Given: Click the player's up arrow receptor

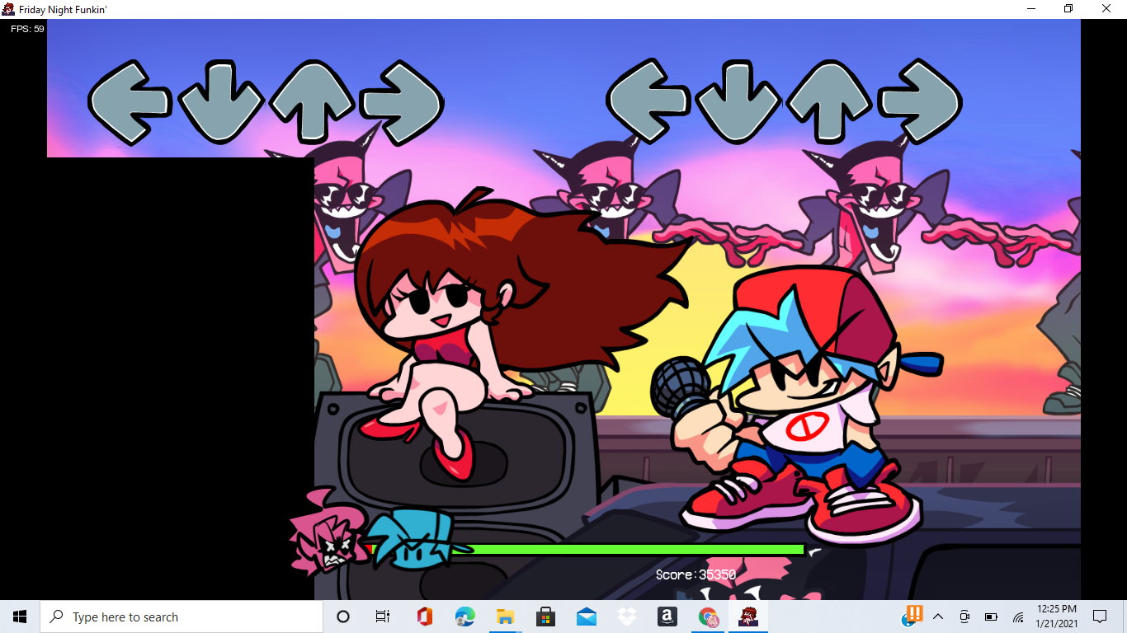Looking at the screenshot, I should 829,102.
